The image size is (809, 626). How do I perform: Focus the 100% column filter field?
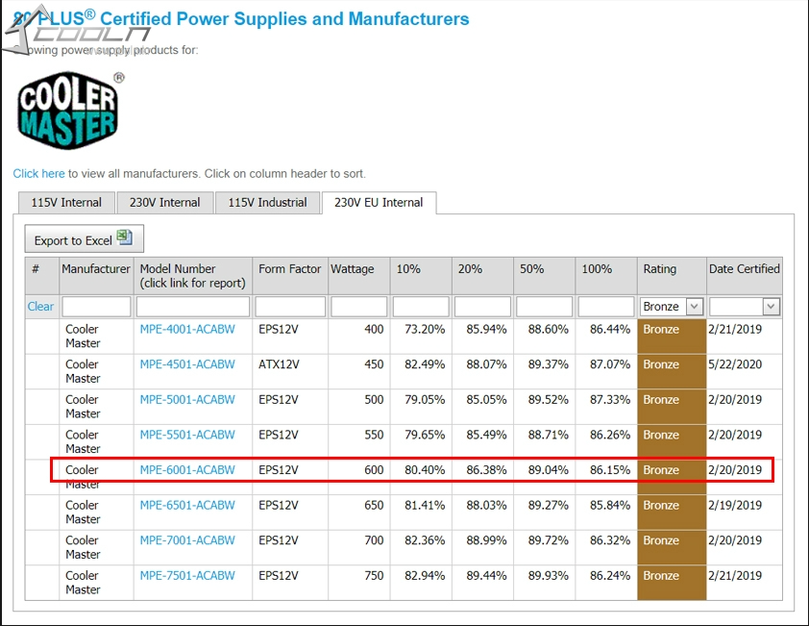click(605, 307)
